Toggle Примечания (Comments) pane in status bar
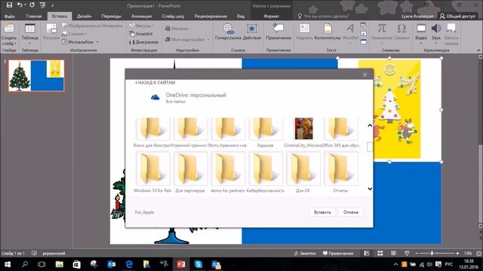This screenshot has width=483, height=271. point(338,253)
